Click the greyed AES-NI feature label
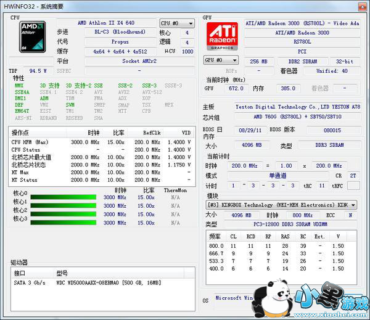 point(23,118)
